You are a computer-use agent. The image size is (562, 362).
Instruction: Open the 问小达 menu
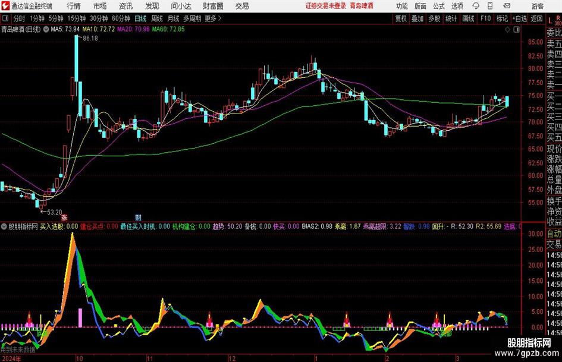point(181,6)
